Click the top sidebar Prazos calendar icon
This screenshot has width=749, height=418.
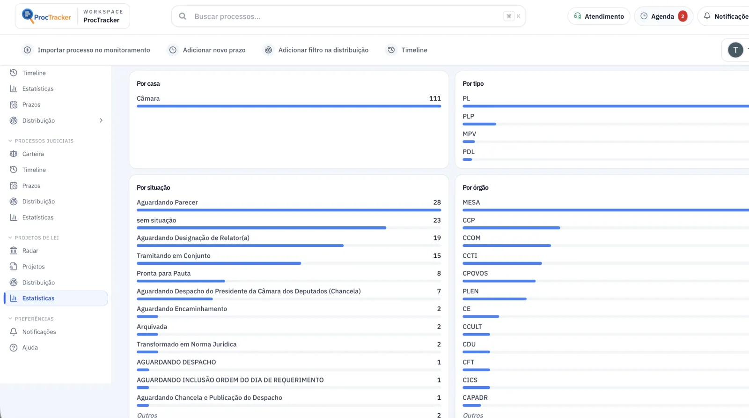pyautogui.click(x=14, y=105)
